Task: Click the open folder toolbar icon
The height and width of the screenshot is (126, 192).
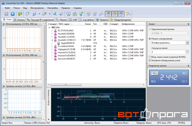Action: (x=28, y=14)
